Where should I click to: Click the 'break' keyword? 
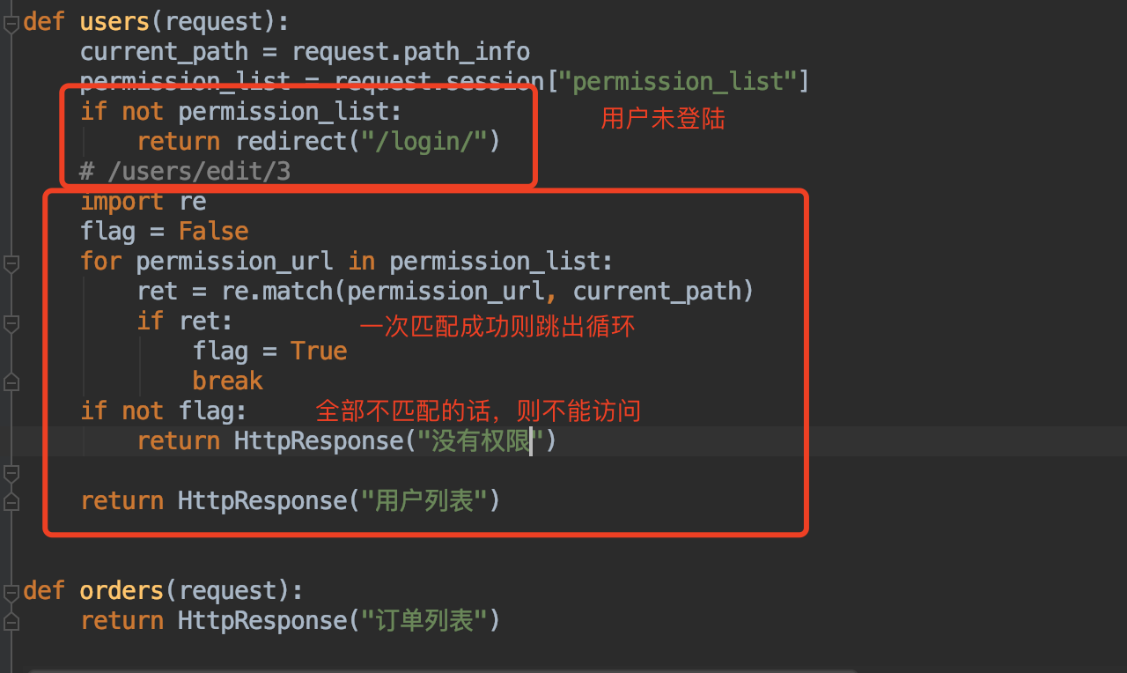pos(228,381)
